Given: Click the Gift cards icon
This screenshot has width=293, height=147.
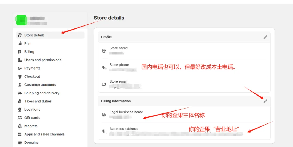Looking at the screenshot, I should [x=20, y=118].
